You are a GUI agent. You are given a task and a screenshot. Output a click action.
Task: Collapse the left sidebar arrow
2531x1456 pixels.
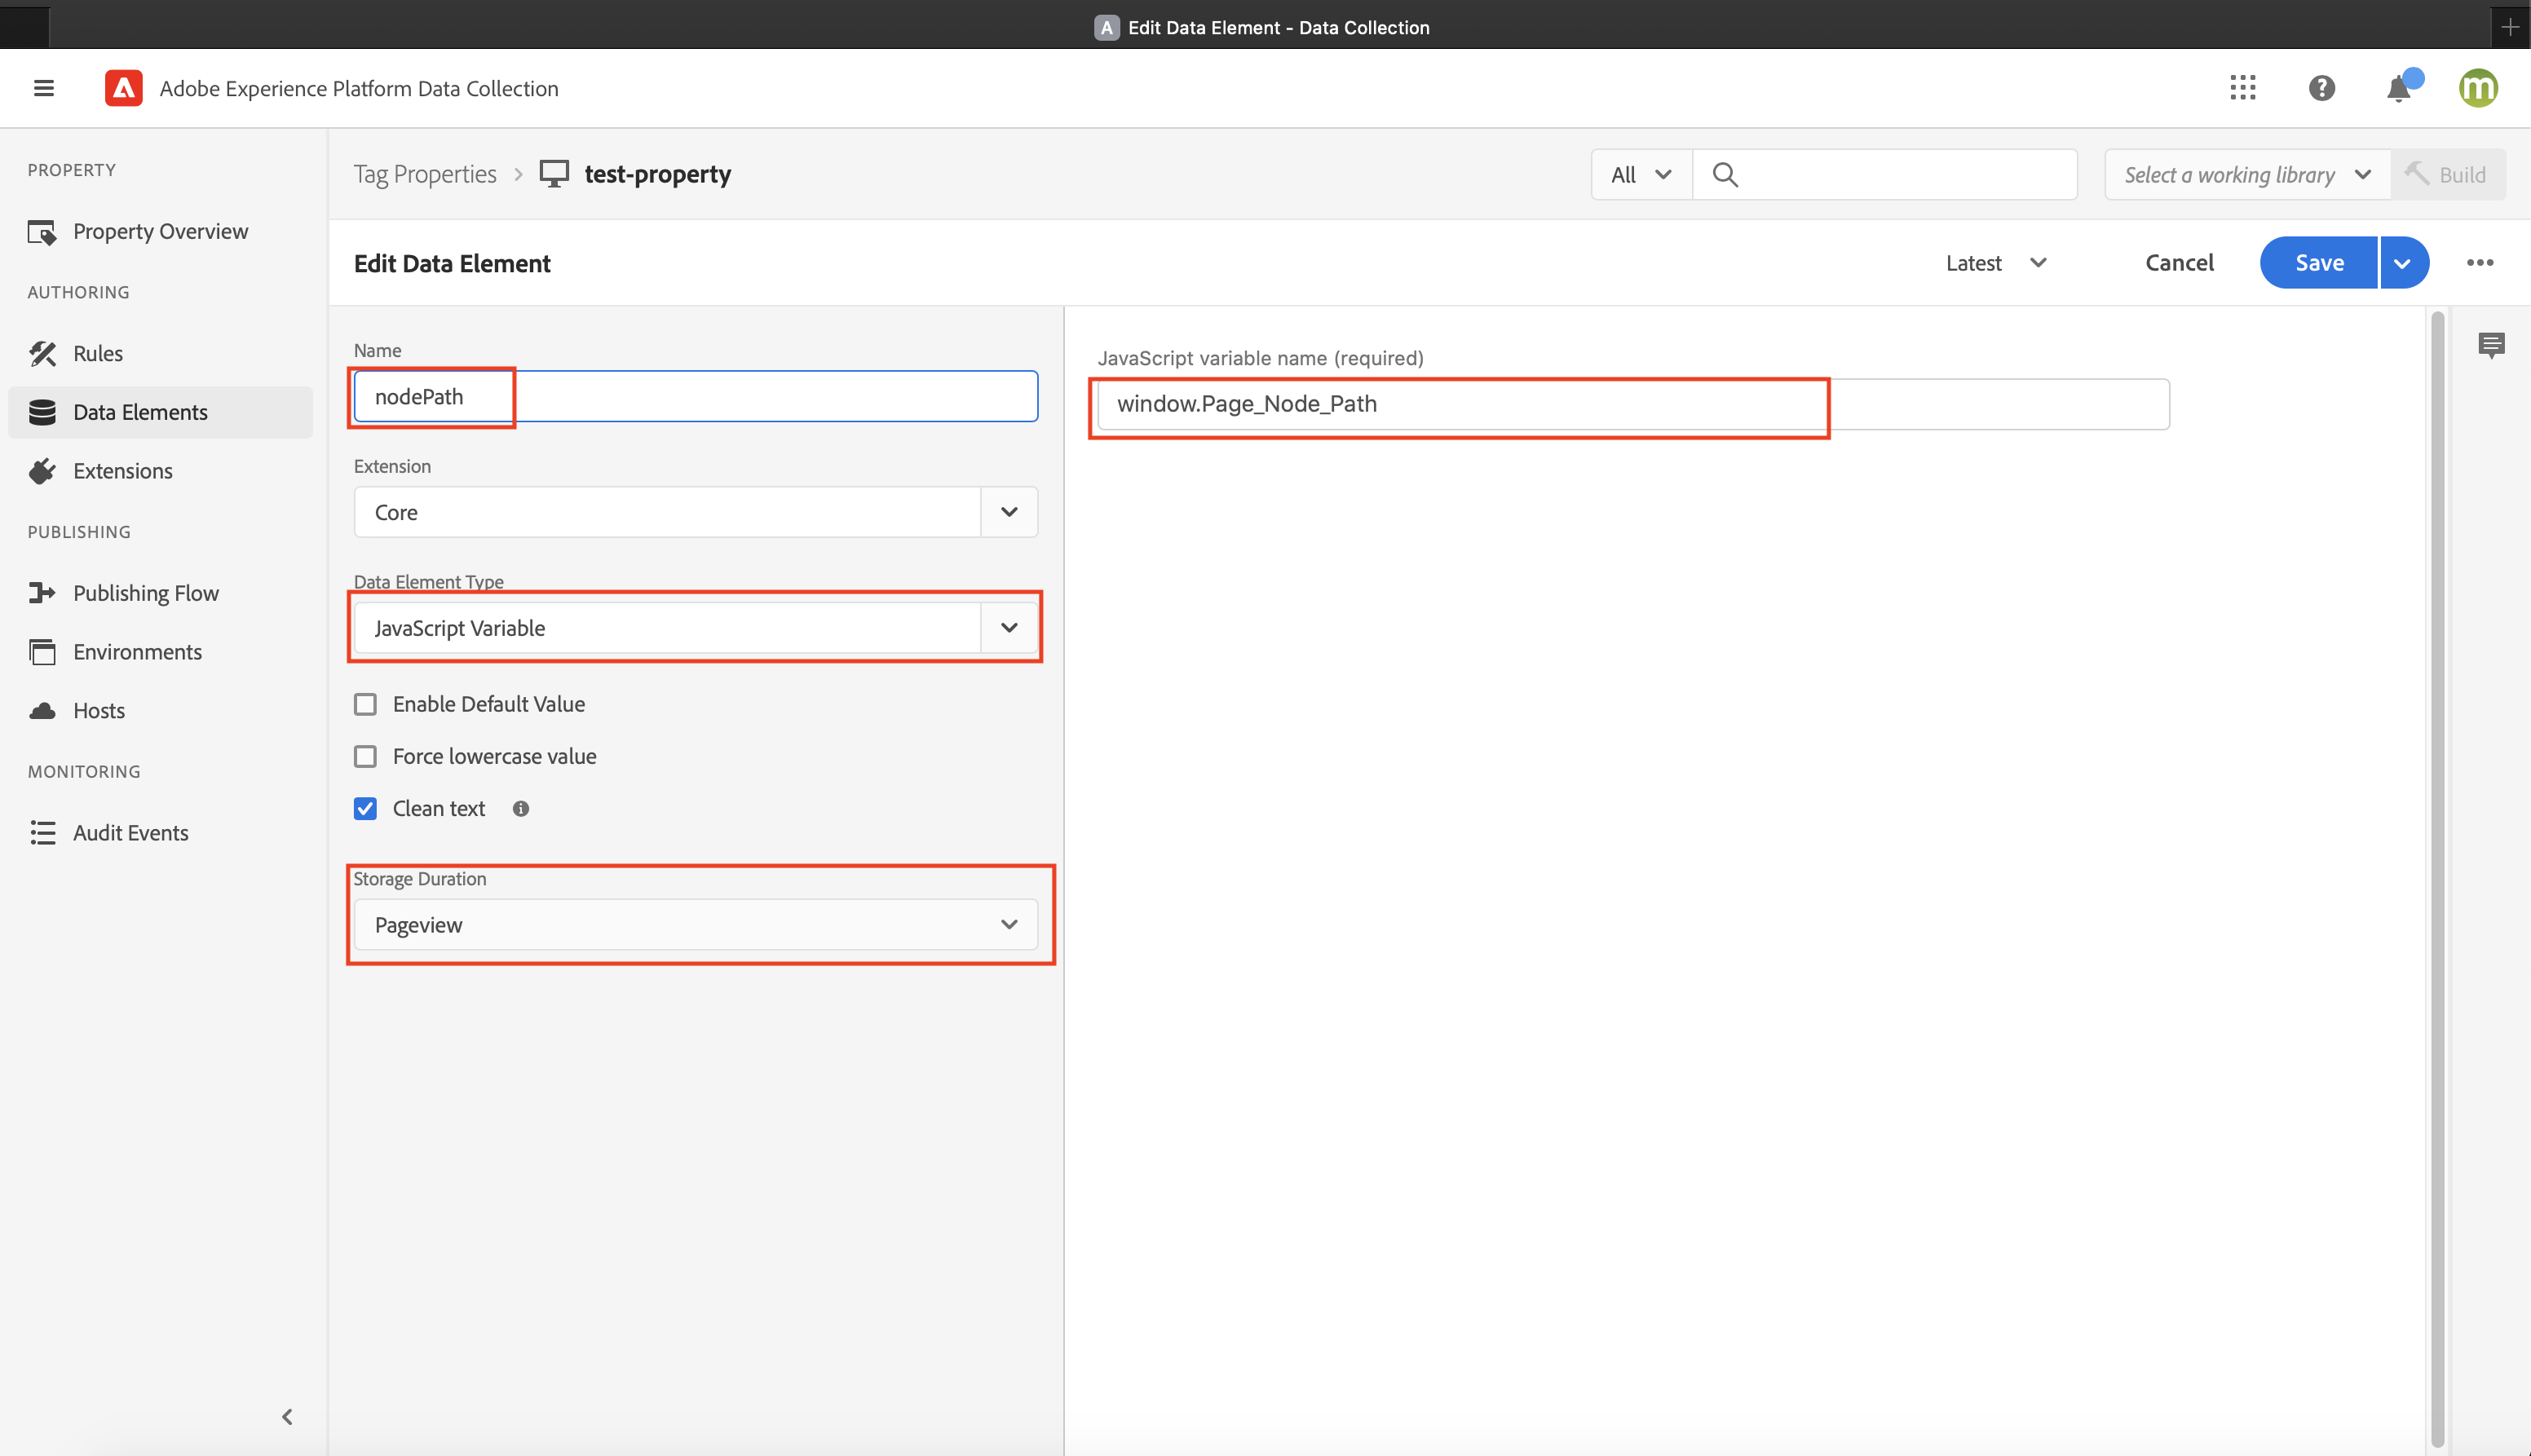tap(287, 1417)
